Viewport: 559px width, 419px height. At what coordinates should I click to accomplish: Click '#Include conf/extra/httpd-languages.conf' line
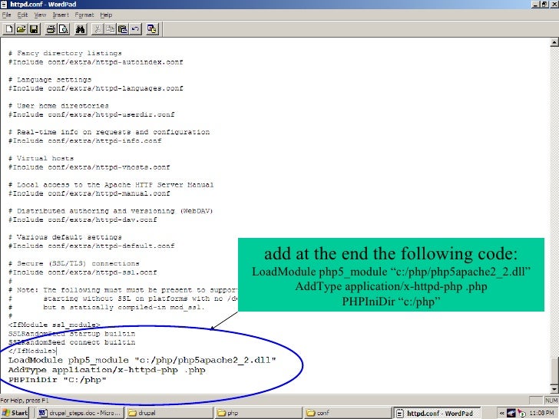[95, 88]
